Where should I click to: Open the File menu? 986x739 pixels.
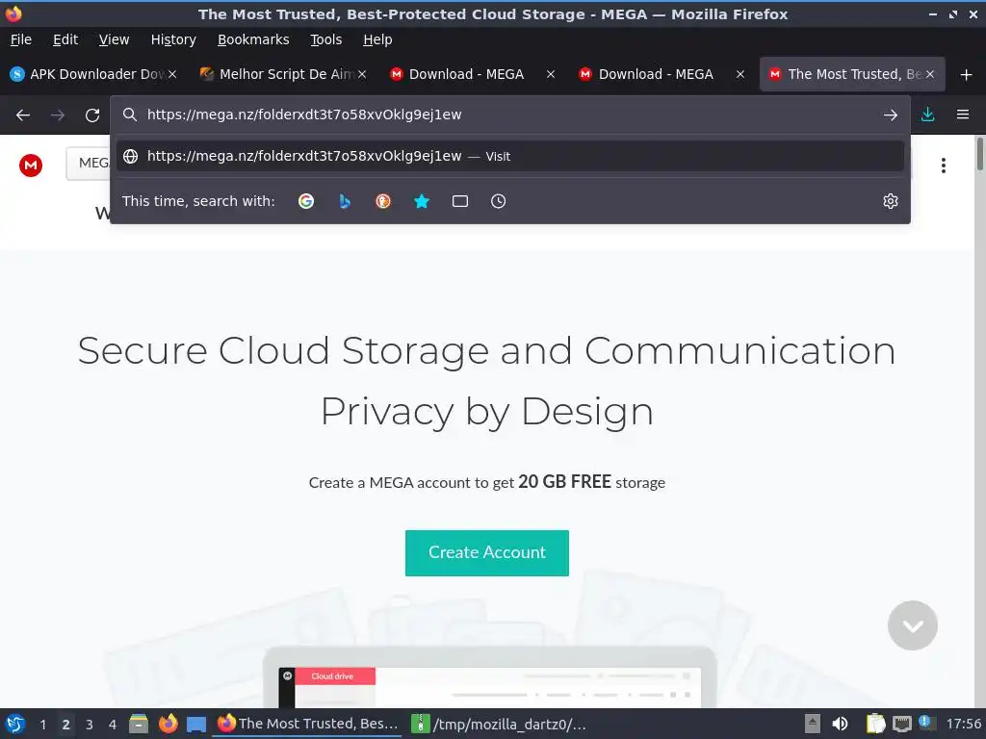[21, 39]
